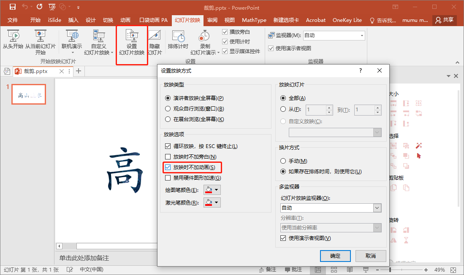Select 观众自行浏览(窗口) radio button
The image size is (464, 275).
[168, 109]
